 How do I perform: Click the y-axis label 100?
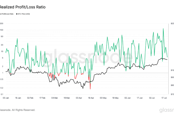(x=2, y=30)
